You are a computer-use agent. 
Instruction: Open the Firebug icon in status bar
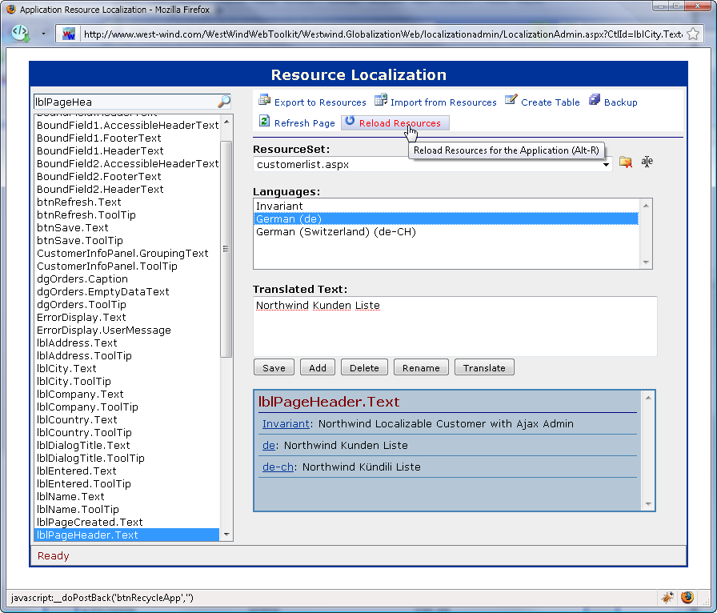point(667,597)
